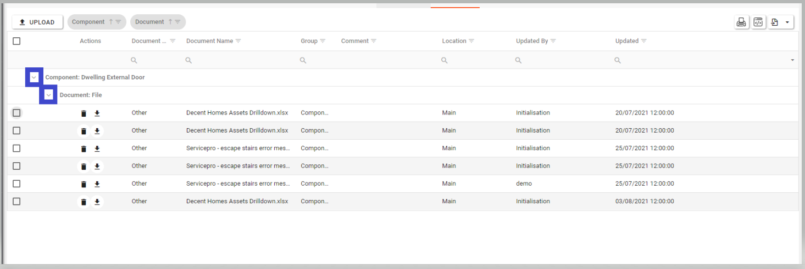
Task: Collapse the Component: Dwelling External Door group
Action: [x=34, y=77]
